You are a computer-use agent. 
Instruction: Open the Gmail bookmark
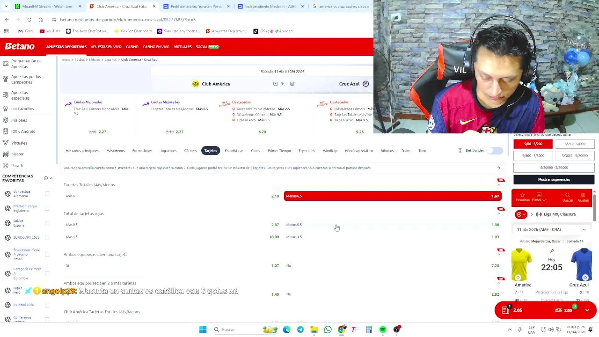tap(26, 31)
